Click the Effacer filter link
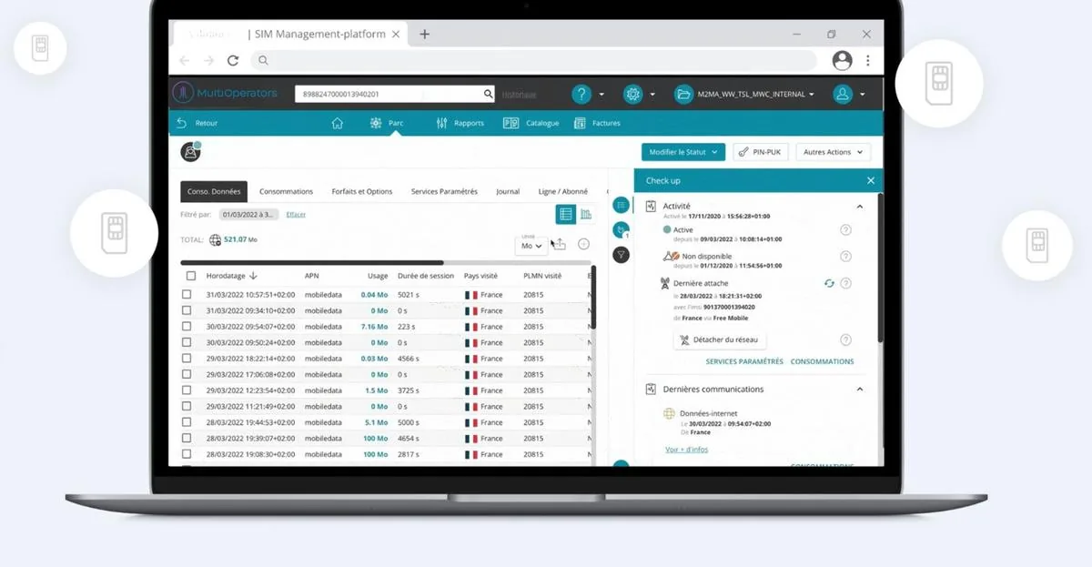The width and height of the screenshot is (1092, 567). pos(296,215)
